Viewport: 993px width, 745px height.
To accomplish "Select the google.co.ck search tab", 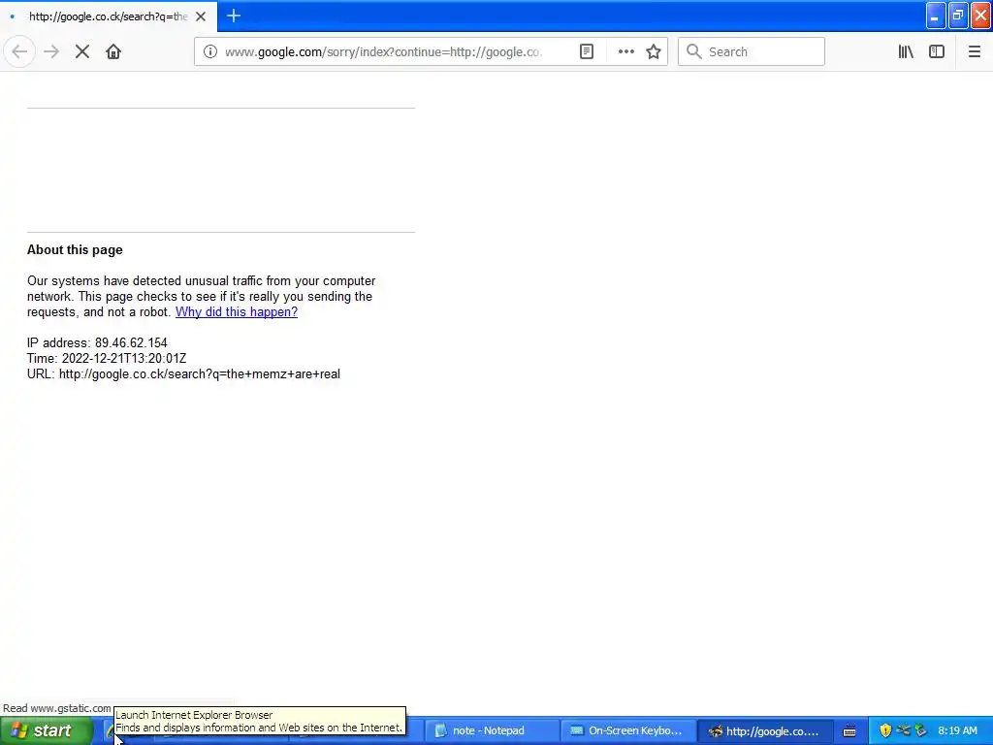I will [x=109, y=16].
